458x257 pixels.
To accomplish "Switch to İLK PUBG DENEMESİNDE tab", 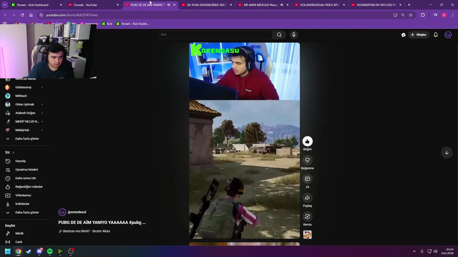I will (207, 5).
